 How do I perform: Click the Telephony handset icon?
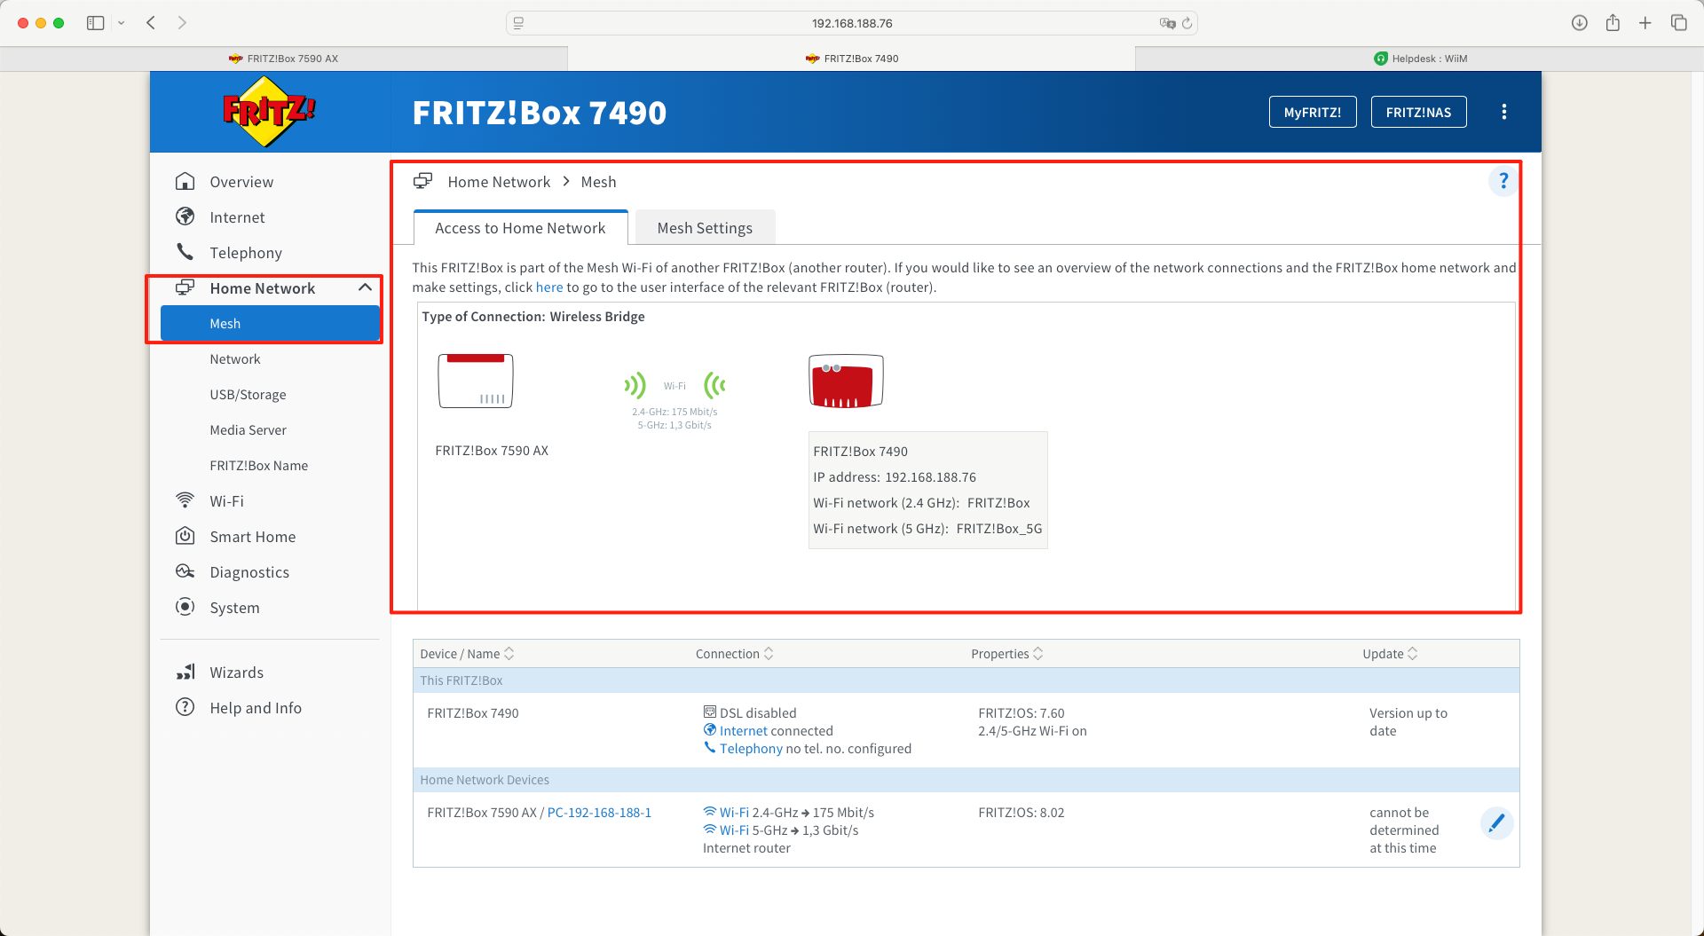click(x=185, y=252)
